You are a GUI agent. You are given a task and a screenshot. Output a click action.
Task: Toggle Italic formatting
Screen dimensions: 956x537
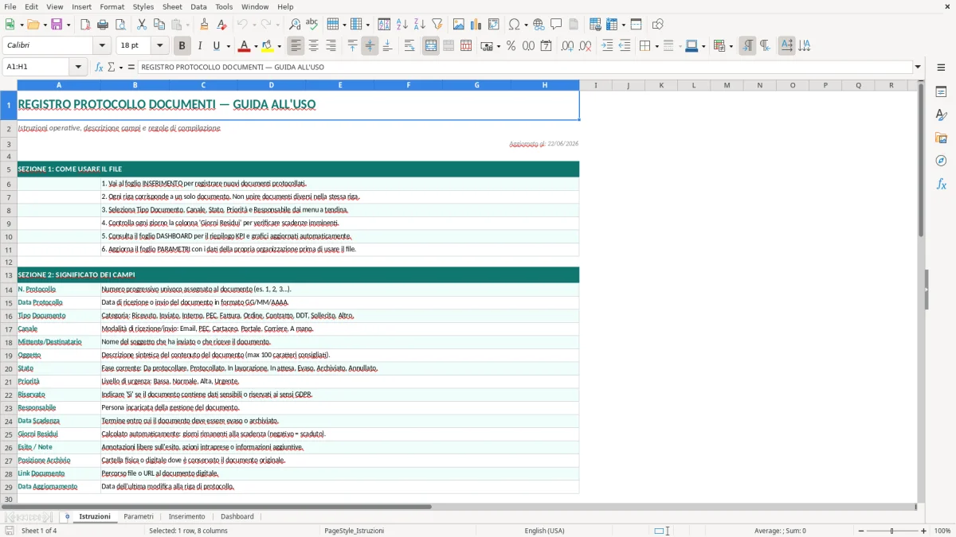(x=199, y=46)
